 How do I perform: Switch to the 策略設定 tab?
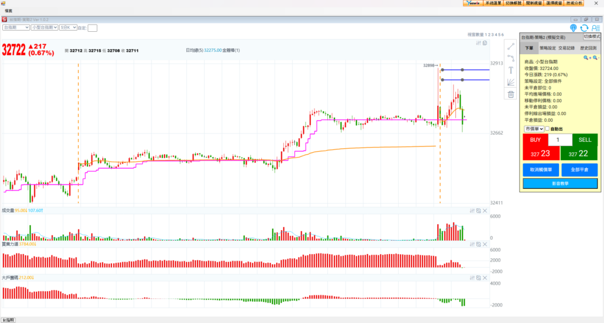click(548, 48)
